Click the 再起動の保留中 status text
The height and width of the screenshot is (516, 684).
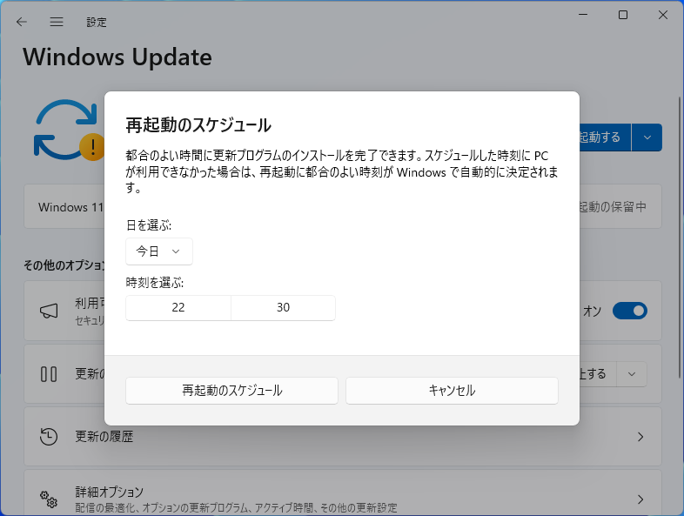tap(613, 207)
